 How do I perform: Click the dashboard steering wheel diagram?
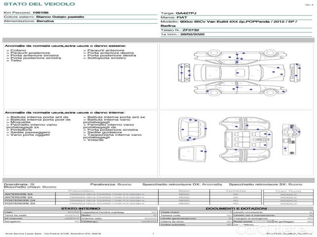[291, 139]
